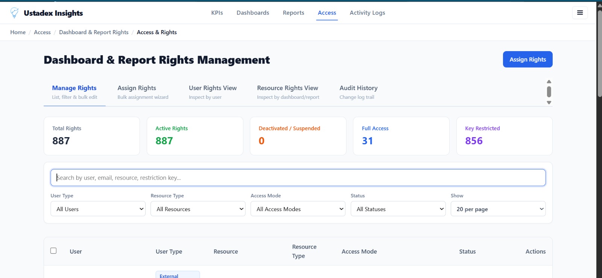Click the Access Mode column header
The image size is (602, 278).
[x=359, y=251]
